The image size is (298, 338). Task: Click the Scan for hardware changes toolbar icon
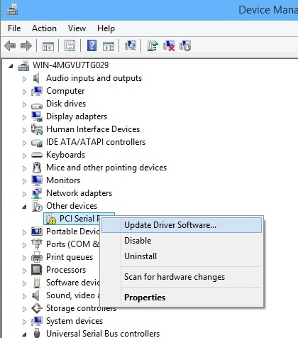pyautogui.click(x=131, y=45)
